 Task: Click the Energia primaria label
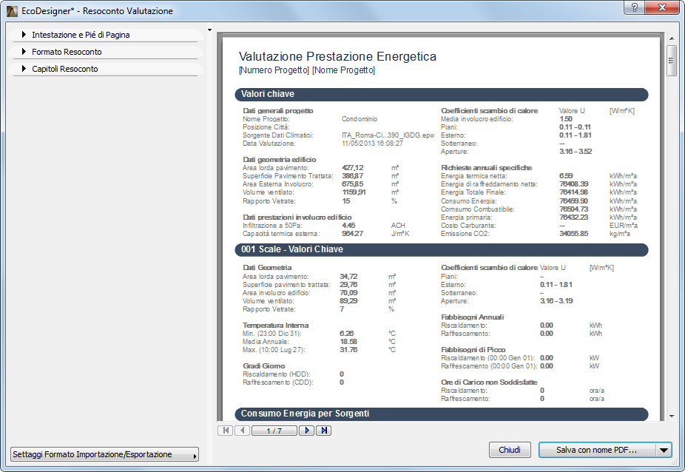(x=467, y=218)
